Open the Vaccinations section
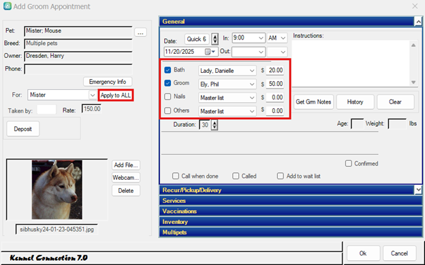This screenshot has height=265, width=425. click(x=291, y=211)
